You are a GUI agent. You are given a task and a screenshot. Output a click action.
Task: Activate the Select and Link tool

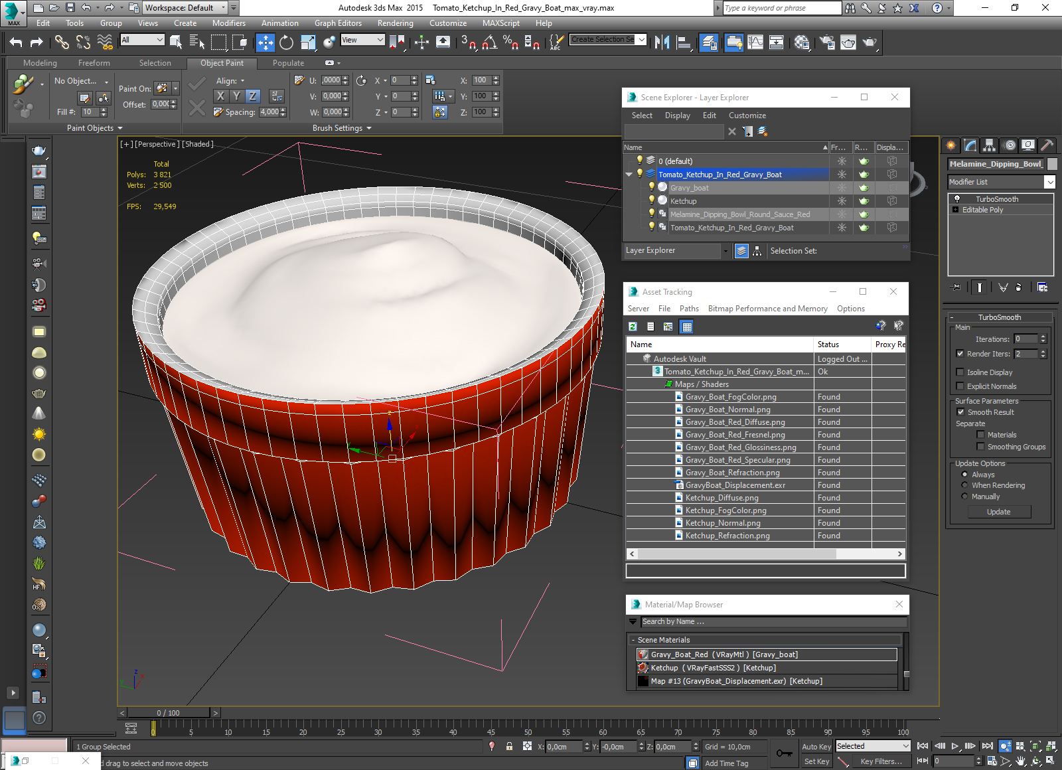click(x=62, y=42)
